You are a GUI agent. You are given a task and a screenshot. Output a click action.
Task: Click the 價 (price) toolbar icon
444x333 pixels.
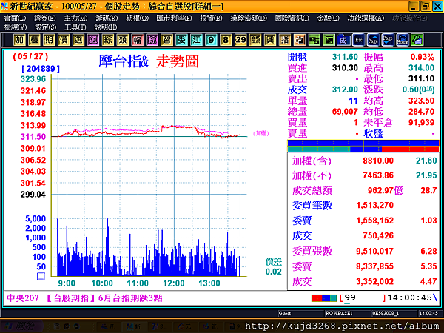64,40
